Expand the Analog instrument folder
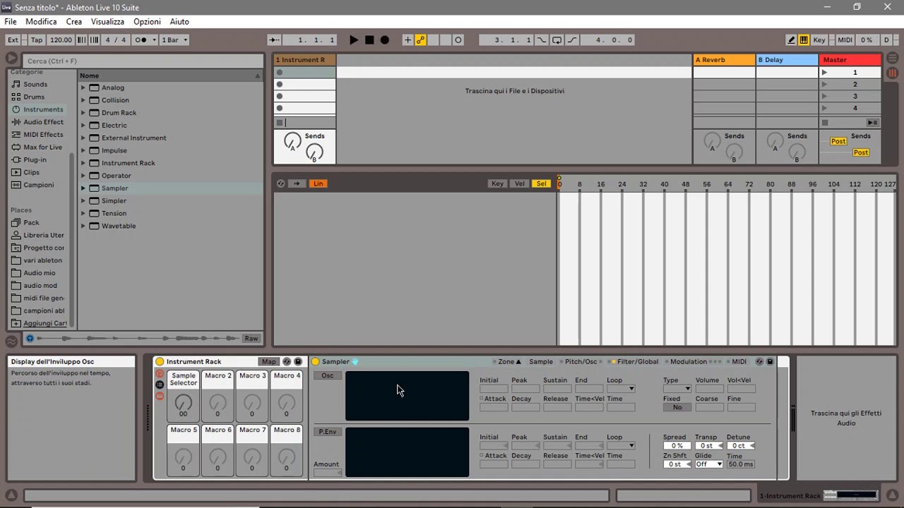Viewport: 904px width, 508px height. pos(83,87)
